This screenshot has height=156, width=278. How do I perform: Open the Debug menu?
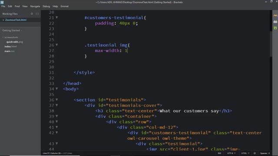click(46, 6)
